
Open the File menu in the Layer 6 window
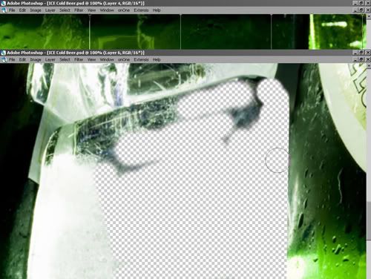click(x=12, y=59)
